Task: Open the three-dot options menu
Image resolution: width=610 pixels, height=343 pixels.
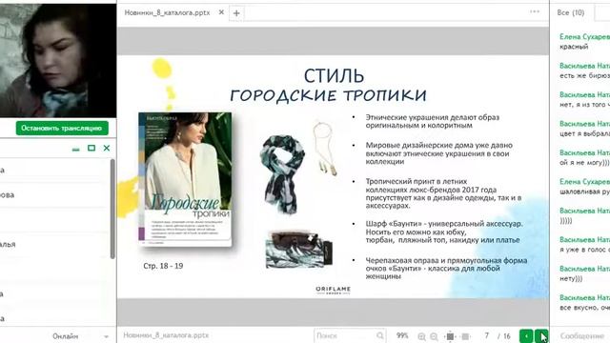Action: pyautogui.click(x=535, y=11)
